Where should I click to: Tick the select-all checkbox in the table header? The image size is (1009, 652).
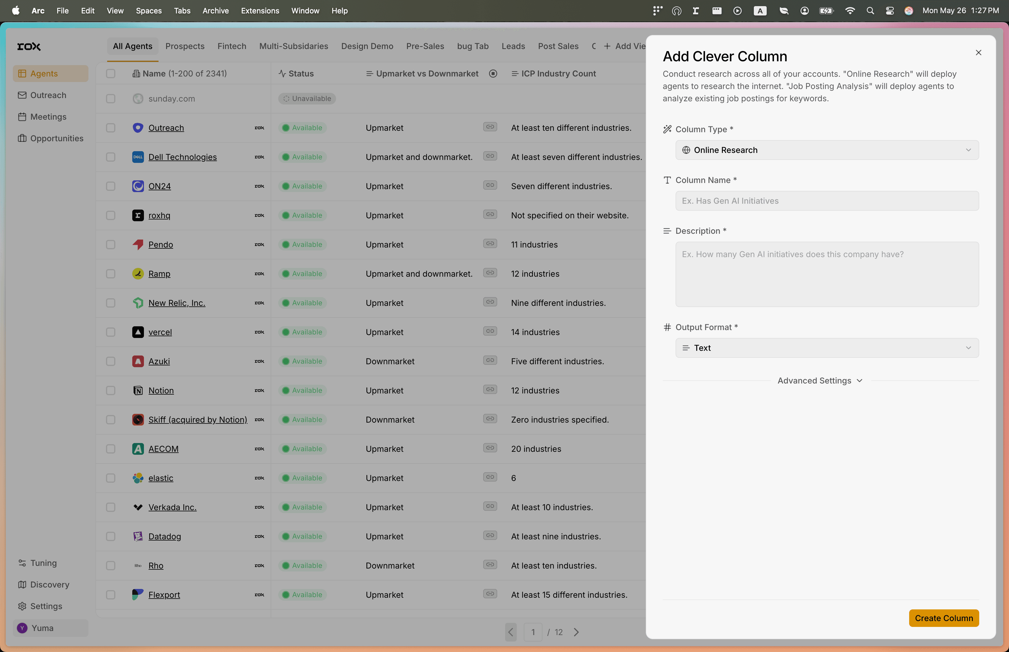[x=111, y=74]
